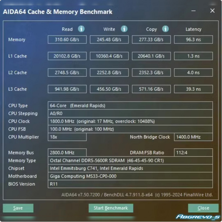Click the CPU Type field 64-Core Emerald Rapids

130,105
